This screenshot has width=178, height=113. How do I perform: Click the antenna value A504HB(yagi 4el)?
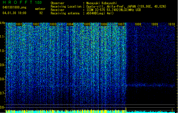click(100, 13)
